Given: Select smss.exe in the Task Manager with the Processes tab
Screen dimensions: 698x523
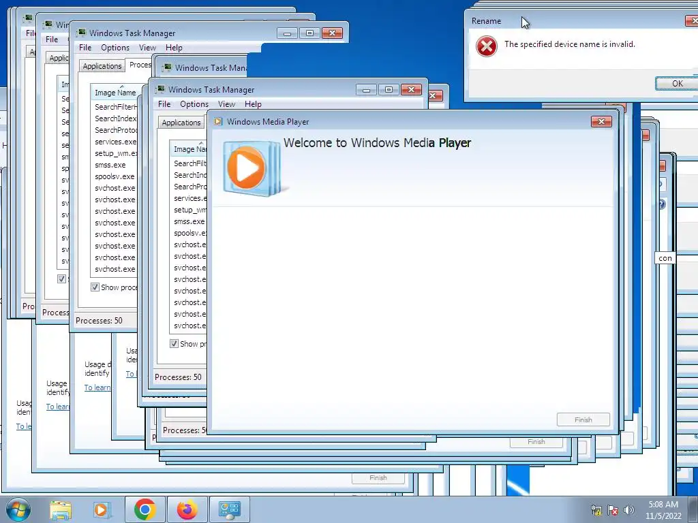Looking at the screenshot, I should (110, 165).
